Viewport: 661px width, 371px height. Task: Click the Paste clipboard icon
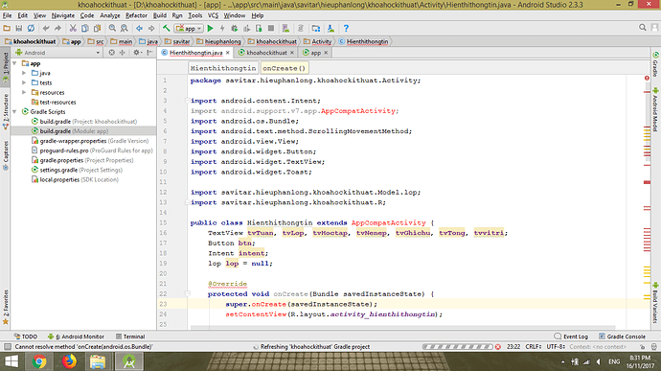(x=97, y=28)
